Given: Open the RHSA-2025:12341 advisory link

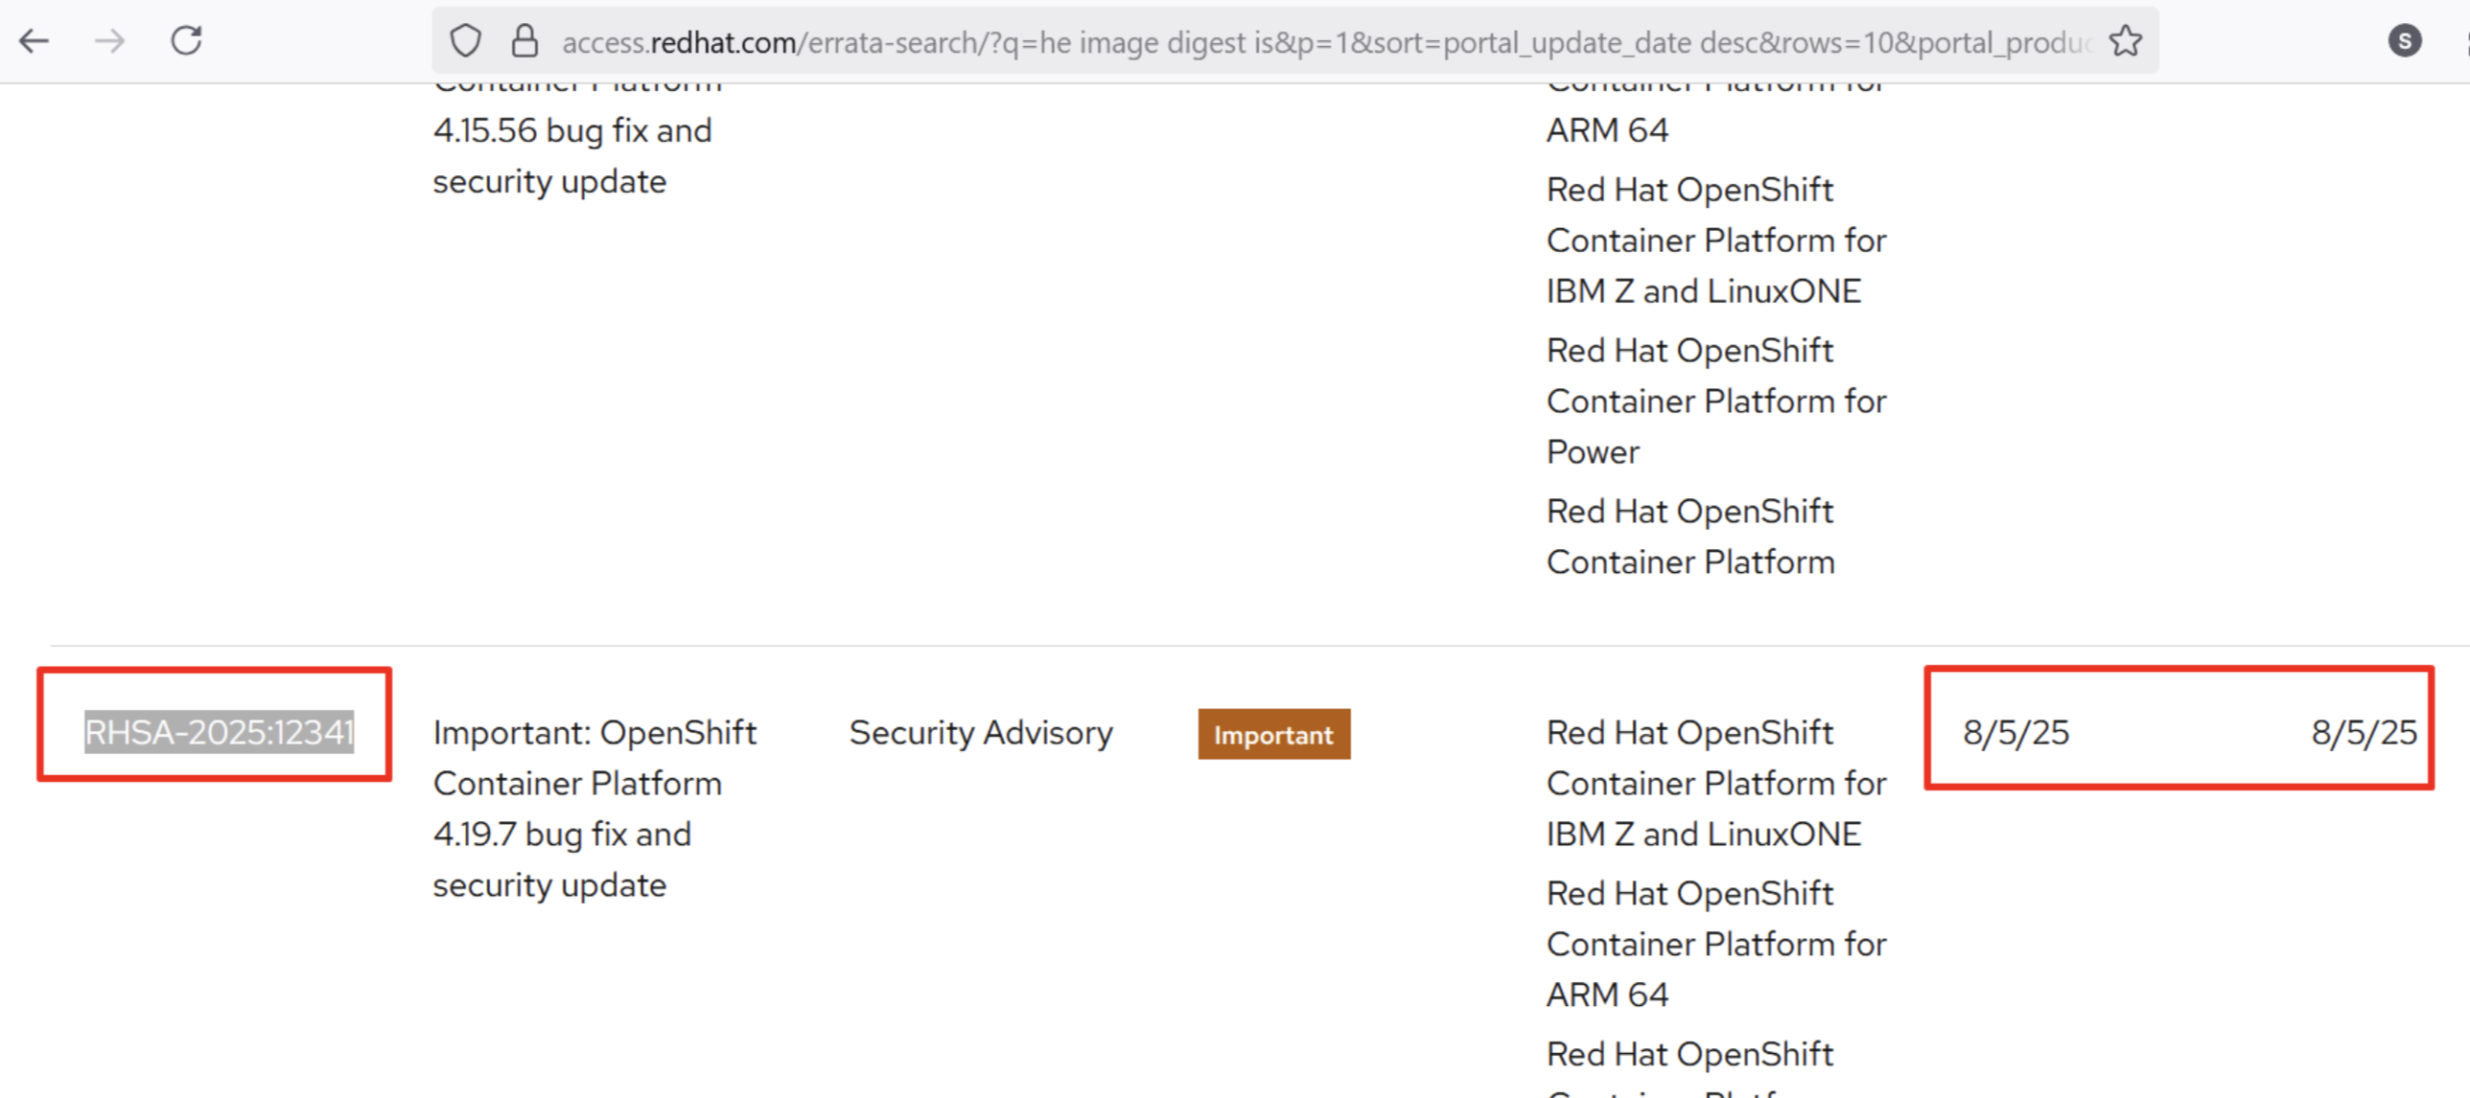Looking at the screenshot, I should 219,732.
